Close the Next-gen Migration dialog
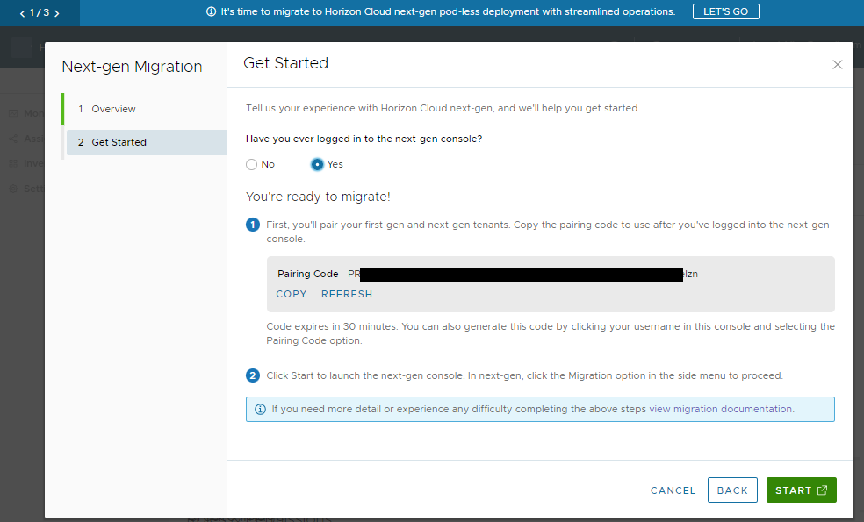The width and height of the screenshot is (864, 522). pyautogui.click(x=837, y=64)
